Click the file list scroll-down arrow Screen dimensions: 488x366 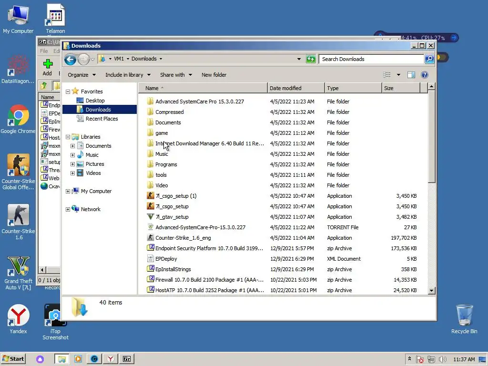pyautogui.click(x=431, y=291)
